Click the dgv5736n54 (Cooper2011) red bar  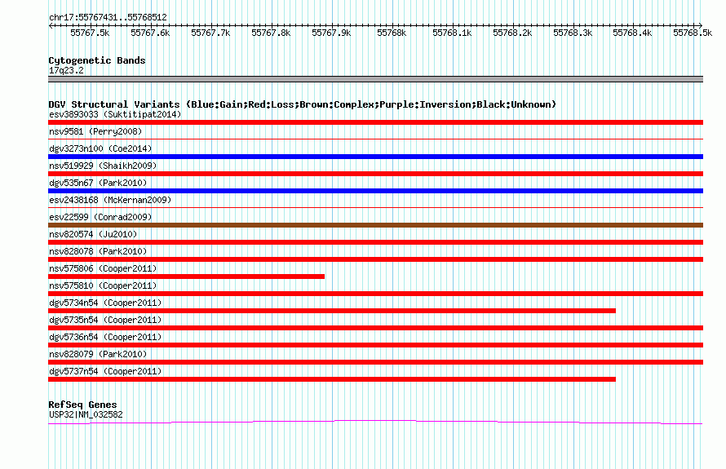point(375,345)
